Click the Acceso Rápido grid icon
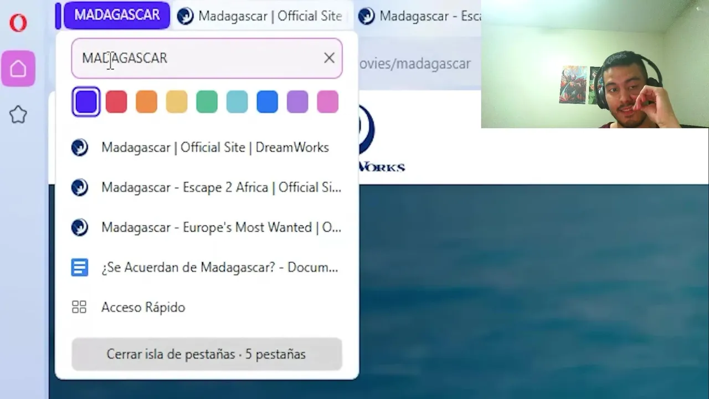The width and height of the screenshot is (709, 399). click(79, 307)
